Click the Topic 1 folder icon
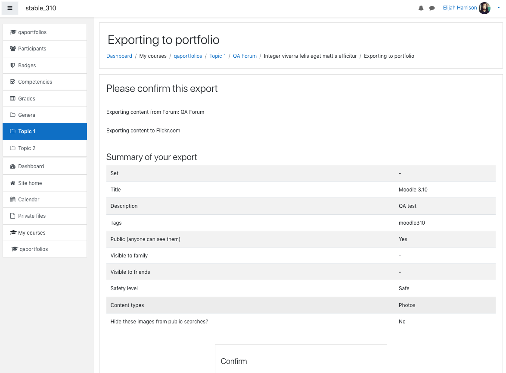The width and height of the screenshot is (506, 373). [x=12, y=131]
